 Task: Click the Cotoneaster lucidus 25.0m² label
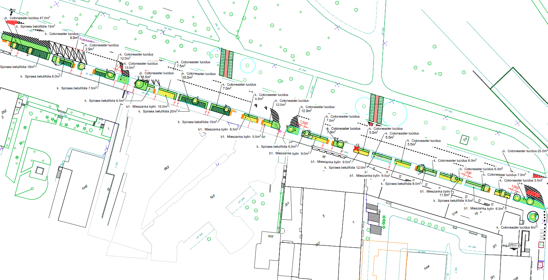coord(526,151)
